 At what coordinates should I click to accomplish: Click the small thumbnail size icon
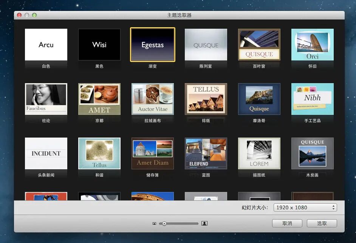(x=155, y=224)
